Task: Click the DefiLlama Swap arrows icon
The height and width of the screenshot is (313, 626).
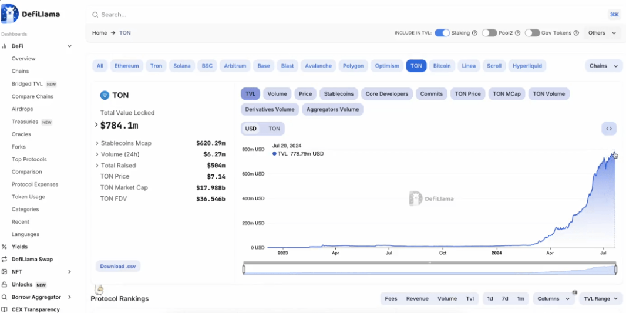Action: tap(4, 260)
